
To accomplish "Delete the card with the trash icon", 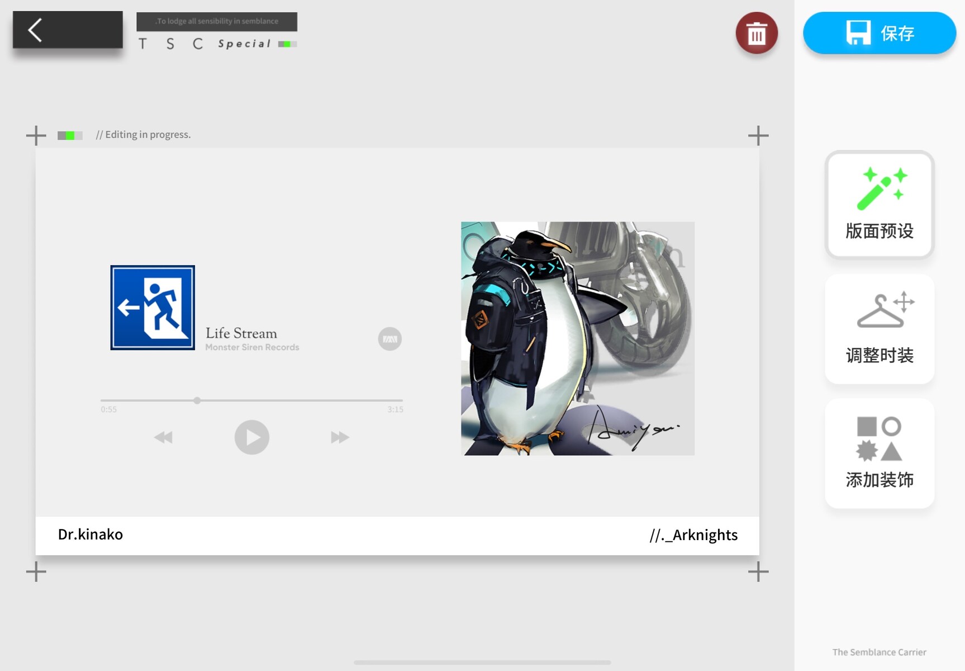I will click(x=756, y=34).
